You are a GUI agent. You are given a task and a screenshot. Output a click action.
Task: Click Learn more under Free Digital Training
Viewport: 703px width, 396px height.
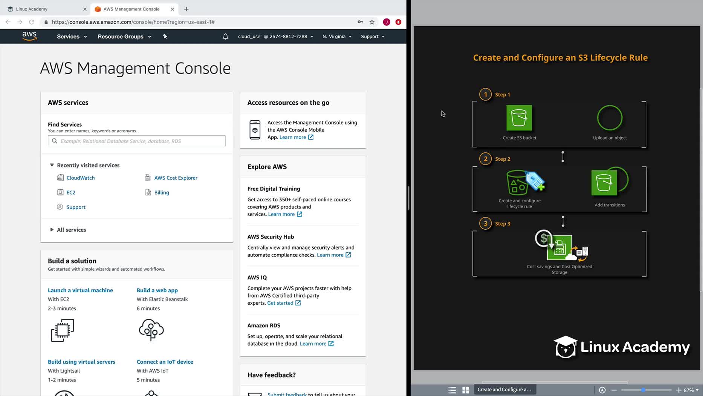pyautogui.click(x=285, y=214)
